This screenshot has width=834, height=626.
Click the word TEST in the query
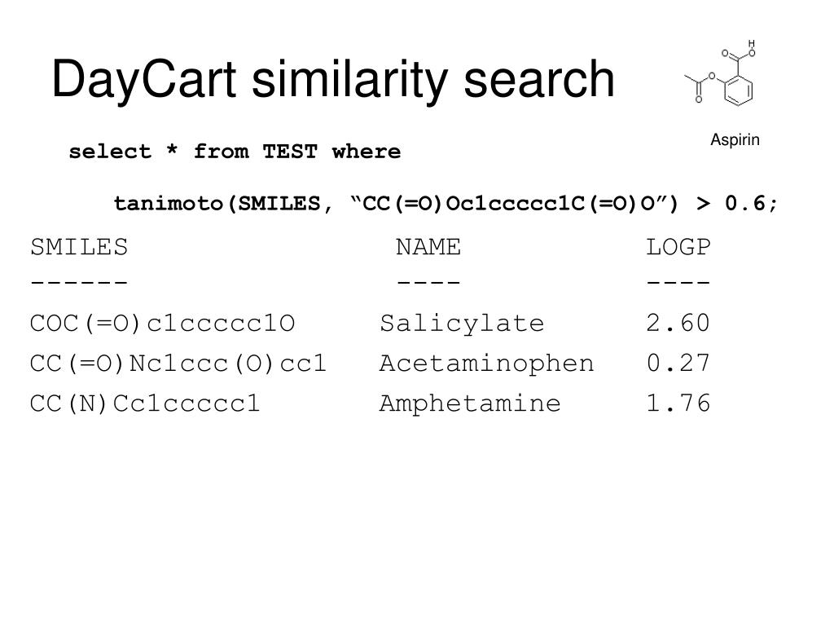click(290, 152)
